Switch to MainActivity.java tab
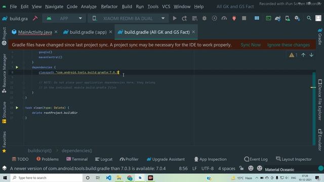This screenshot has width=324, height=182. [35, 32]
